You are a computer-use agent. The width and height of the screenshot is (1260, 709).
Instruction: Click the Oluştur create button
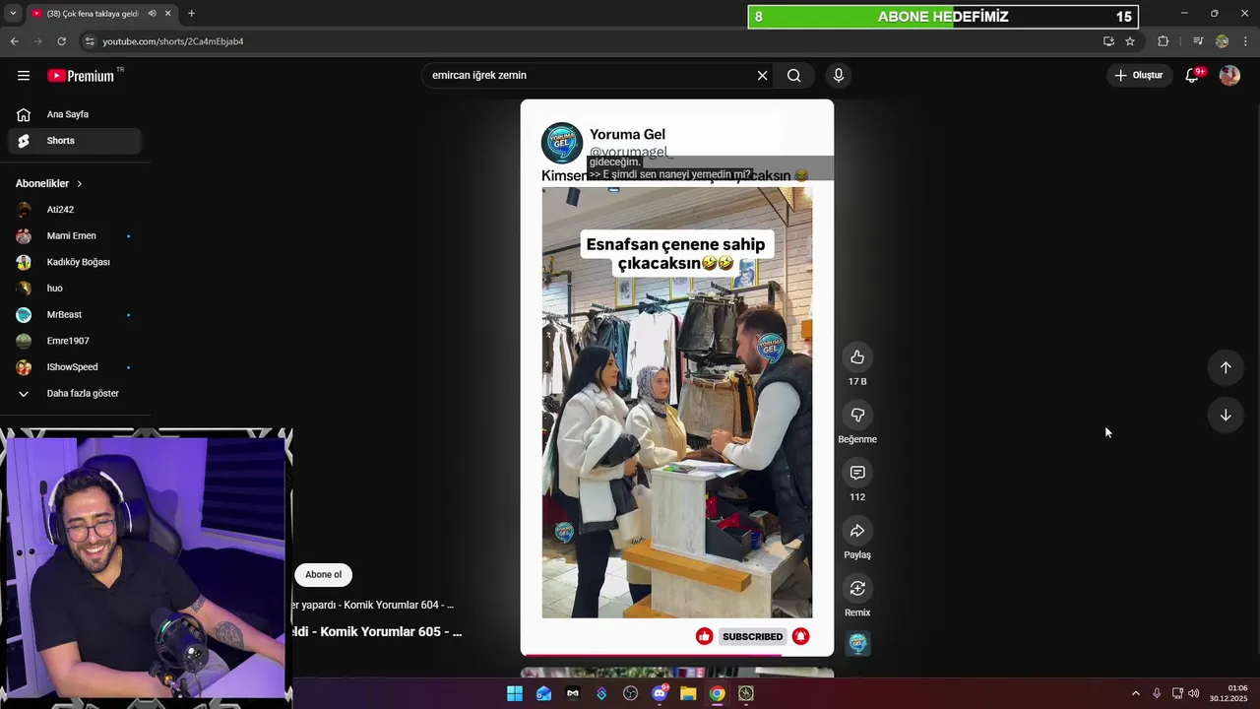[1139, 75]
